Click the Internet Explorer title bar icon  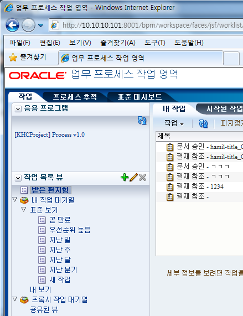[x=9, y=8]
